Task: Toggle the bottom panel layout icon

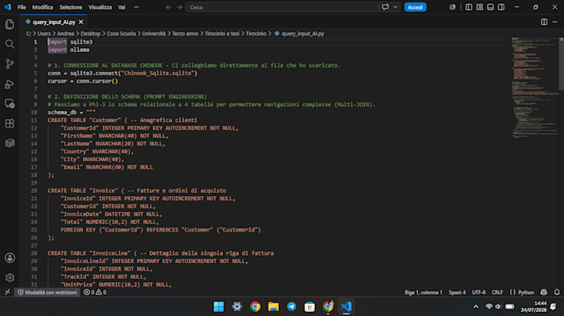Action: (x=490, y=7)
